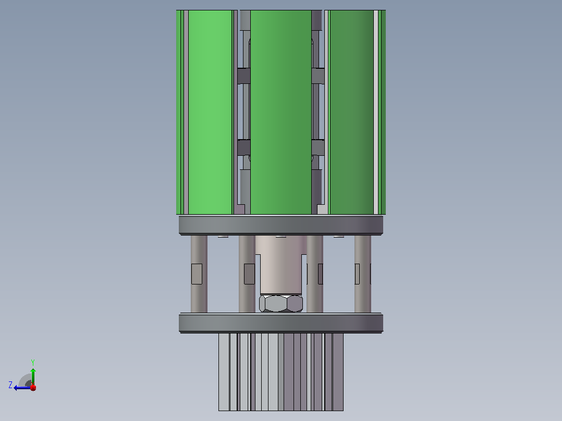Select the center green curved panel
Screen dimensions: 562x421
coord(281,112)
